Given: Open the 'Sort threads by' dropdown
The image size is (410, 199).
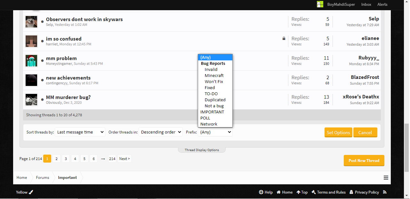Looking at the screenshot, I should click(x=80, y=132).
